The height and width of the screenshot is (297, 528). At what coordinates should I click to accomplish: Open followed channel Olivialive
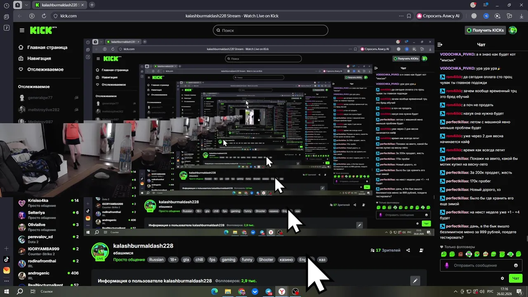point(49,227)
